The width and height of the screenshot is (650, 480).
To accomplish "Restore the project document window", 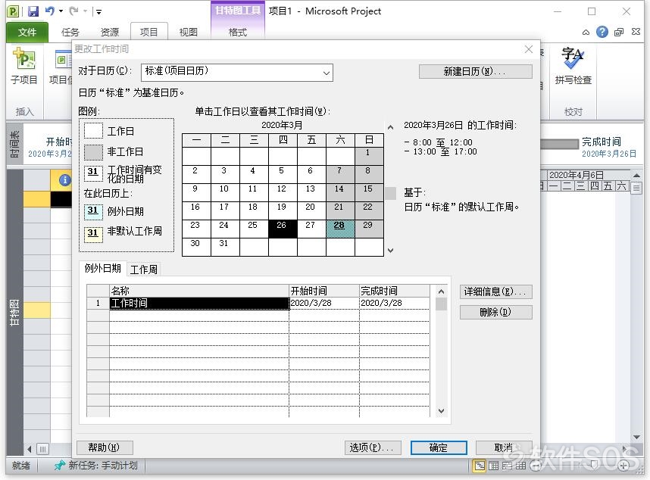I will click(x=619, y=33).
